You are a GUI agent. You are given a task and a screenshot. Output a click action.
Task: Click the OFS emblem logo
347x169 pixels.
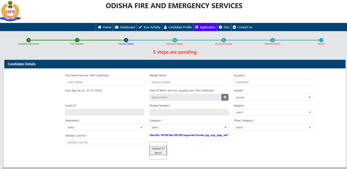[11, 11]
